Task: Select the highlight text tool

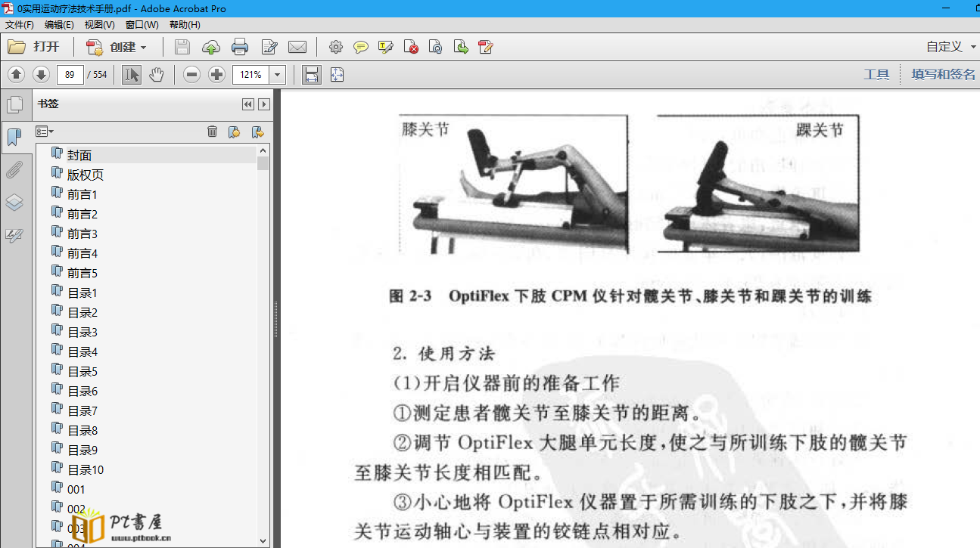Action: (x=386, y=47)
